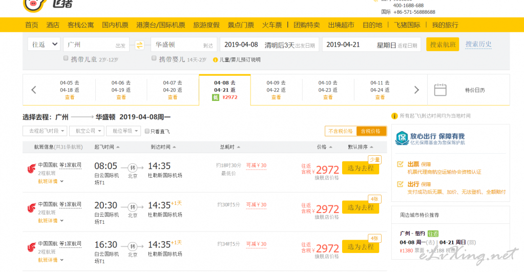Image resolution: width=524 pixels, height=272 pixels.
Task: Click 可减¥30 on the 08:05 flight
Action: coord(256,165)
